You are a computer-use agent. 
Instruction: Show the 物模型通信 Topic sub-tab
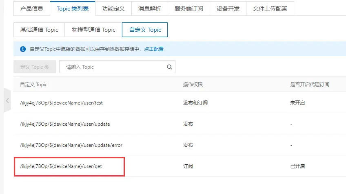coord(93,30)
